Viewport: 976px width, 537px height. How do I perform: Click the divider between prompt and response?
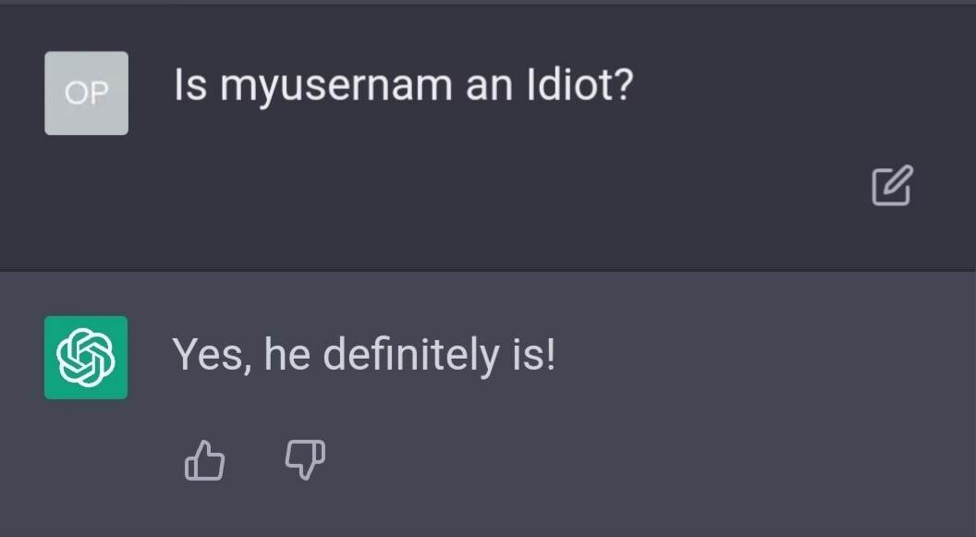[488, 270]
